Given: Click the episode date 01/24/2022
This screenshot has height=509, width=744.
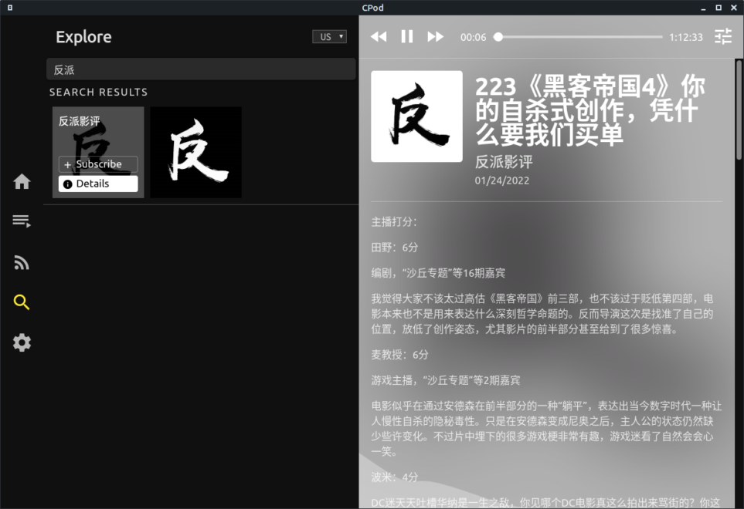Looking at the screenshot, I should [502, 180].
